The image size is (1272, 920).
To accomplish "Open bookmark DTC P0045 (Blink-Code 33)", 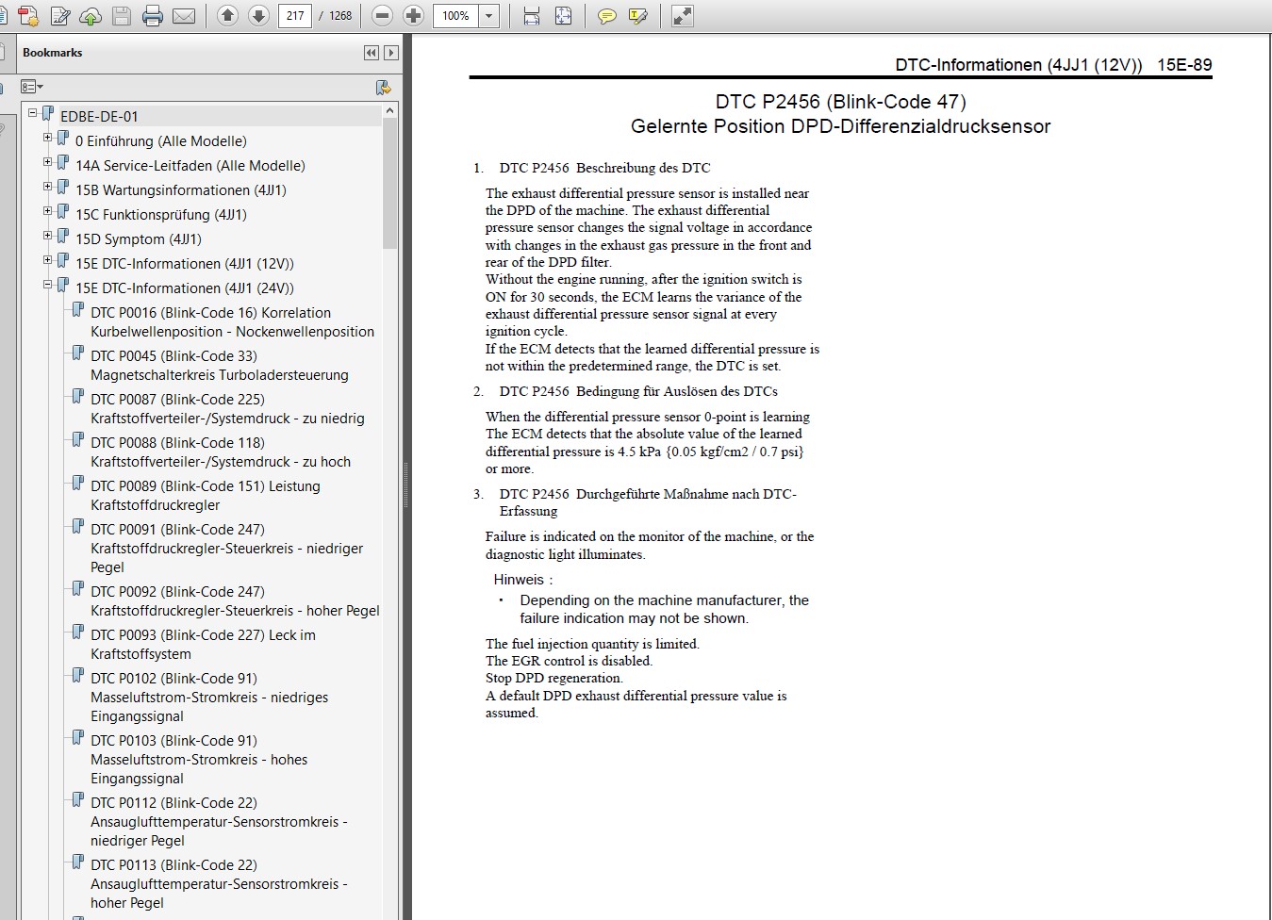I will pyautogui.click(x=220, y=366).
